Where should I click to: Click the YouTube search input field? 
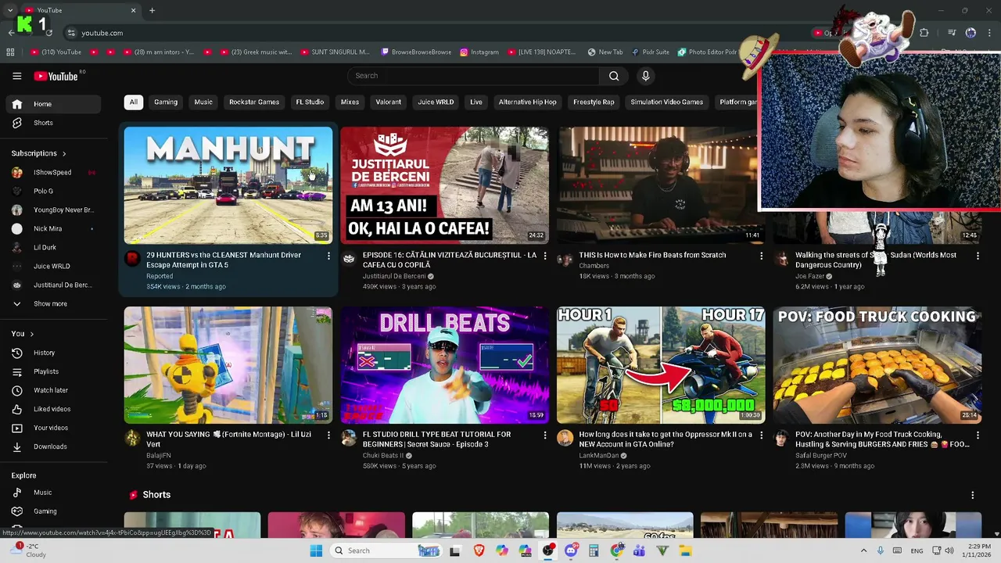pos(474,76)
